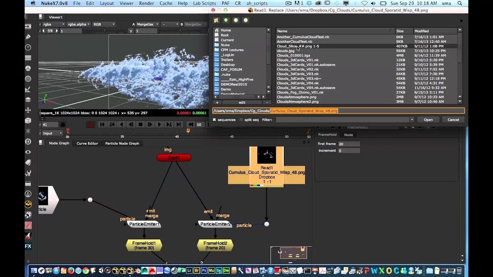This screenshot has width=493, height=277.
Task: Open the Transform nodes cross-arrows menu
Action: tap(28, 110)
